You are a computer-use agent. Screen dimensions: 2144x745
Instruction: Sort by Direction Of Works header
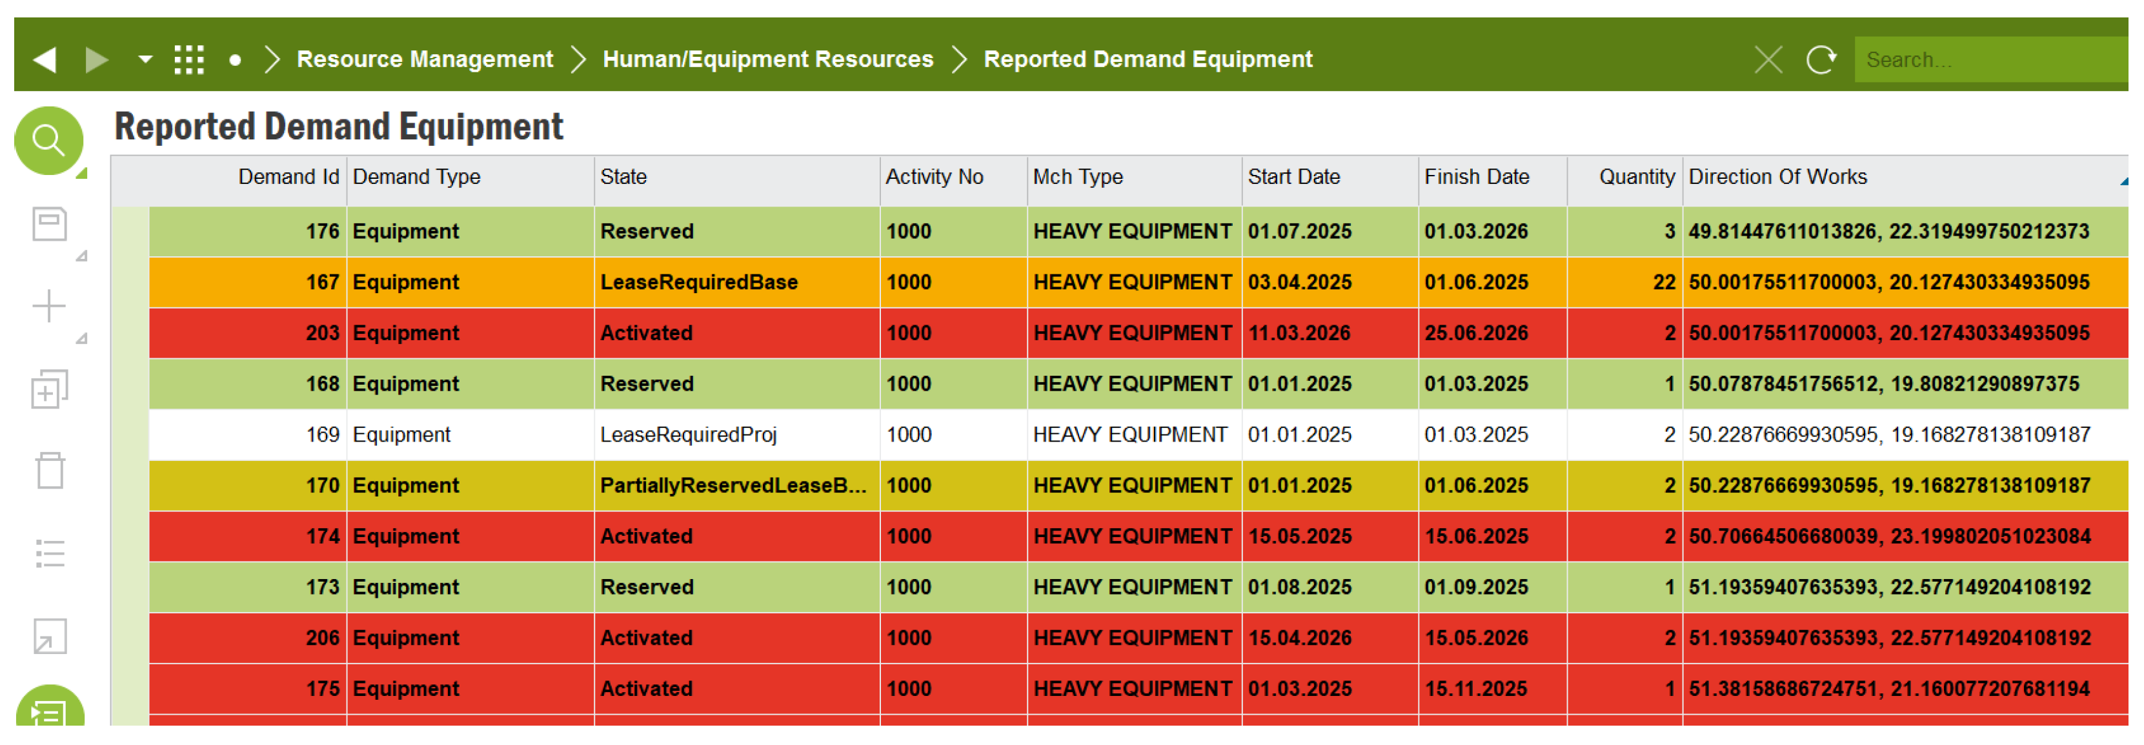click(x=1905, y=178)
